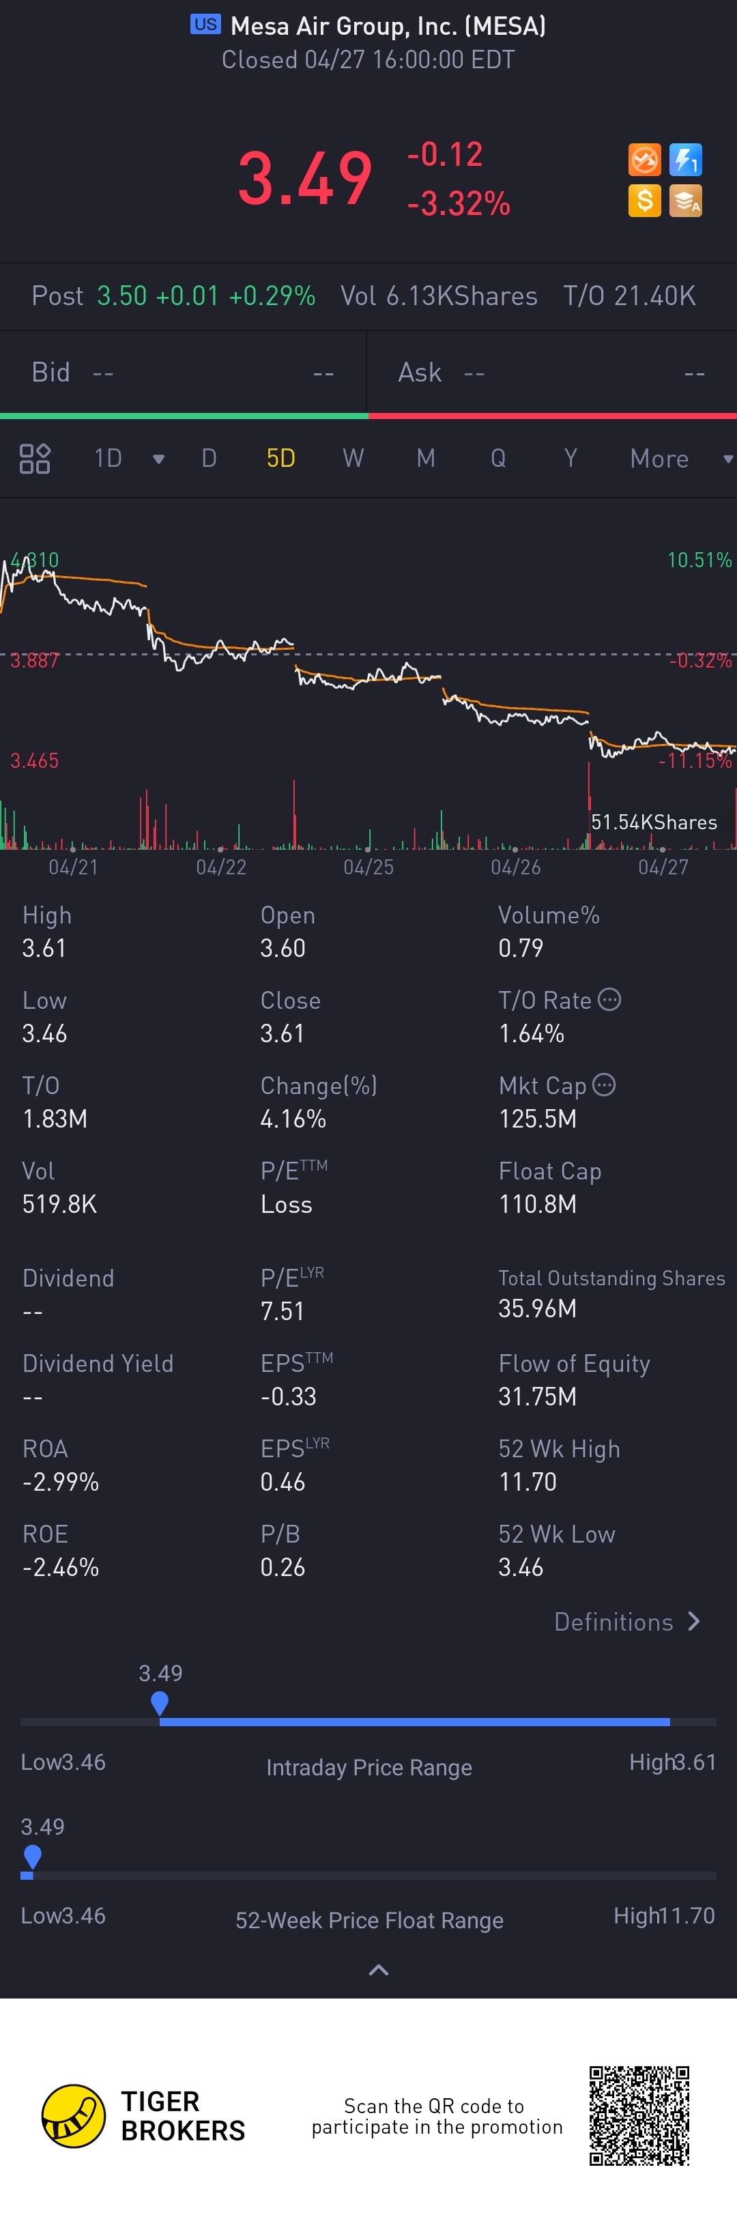Image resolution: width=737 pixels, height=2234 pixels.
Task: Tap the 52 Wk High 11.70 value
Action: [x=528, y=1481]
